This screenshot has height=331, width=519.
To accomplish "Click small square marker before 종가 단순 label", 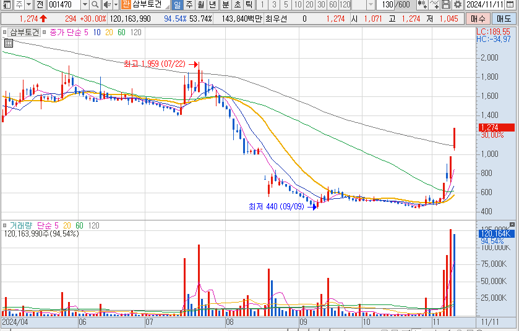I will coord(44,32).
